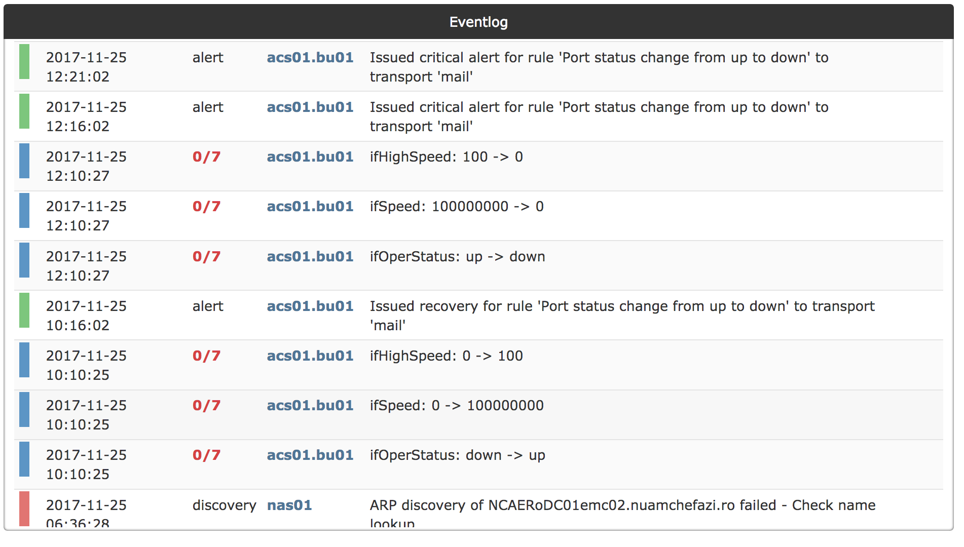Open acs01.bu01 link beside ifHighSpeed: 0 -> 100

[310, 356]
